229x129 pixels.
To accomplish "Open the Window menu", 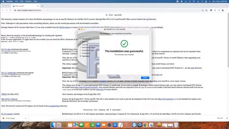I will tap(28, 1).
